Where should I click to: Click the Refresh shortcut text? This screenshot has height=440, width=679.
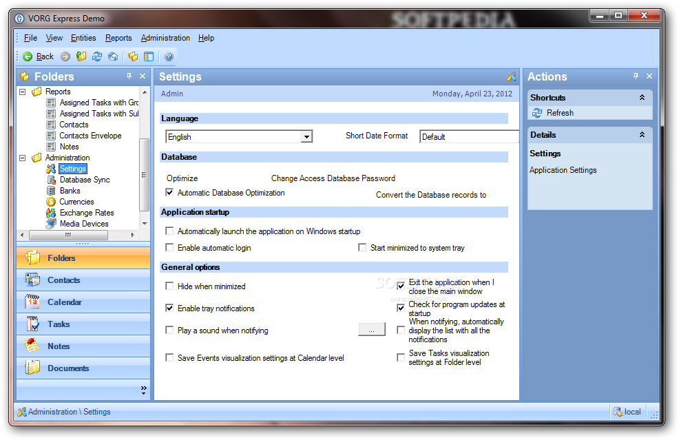(560, 113)
